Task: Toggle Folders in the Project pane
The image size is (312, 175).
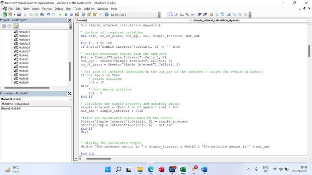Action: pyautogui.click(x=16, y=26)
